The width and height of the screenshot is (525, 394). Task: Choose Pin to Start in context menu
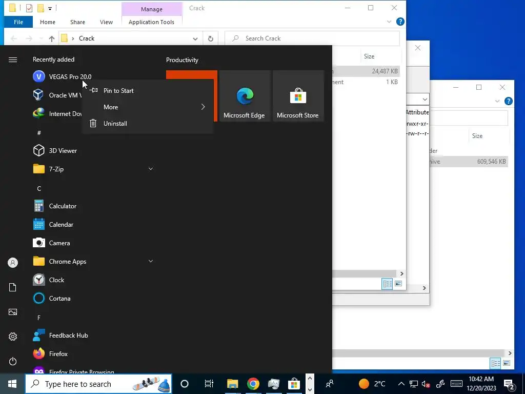[x=147, y=90]
